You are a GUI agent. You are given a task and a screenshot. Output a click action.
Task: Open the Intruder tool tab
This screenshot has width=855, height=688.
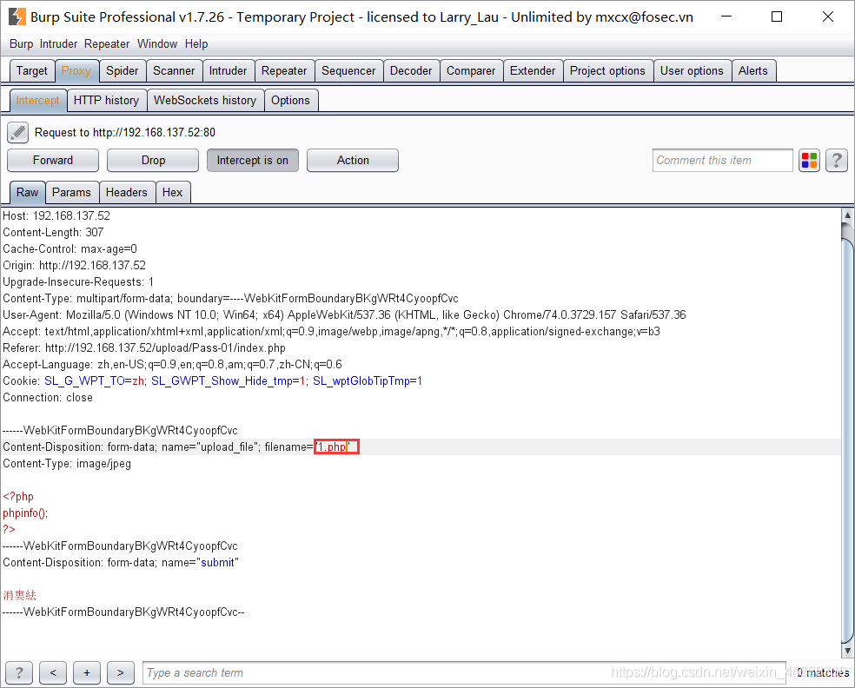(x=228, y=71)
